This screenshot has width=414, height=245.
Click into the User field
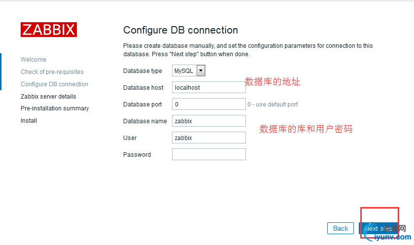tap(208, 138)
